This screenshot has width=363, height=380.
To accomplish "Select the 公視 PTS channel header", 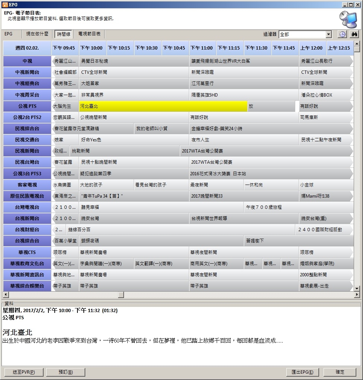I will 27,106.
